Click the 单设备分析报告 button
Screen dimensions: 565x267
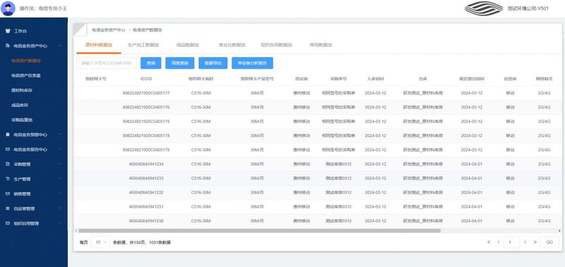[252, 63]
